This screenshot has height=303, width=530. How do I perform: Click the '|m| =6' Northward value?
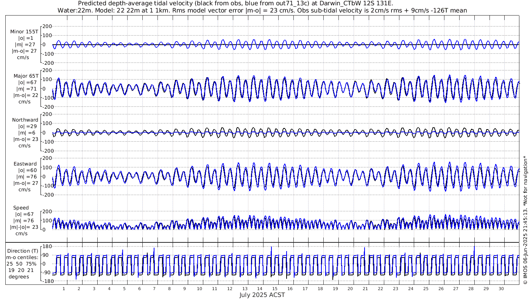tap(28, 133)
